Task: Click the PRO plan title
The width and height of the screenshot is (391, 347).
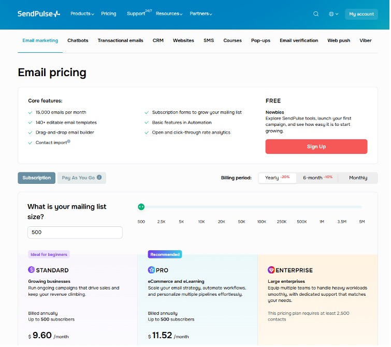Action: click(163, 271)
